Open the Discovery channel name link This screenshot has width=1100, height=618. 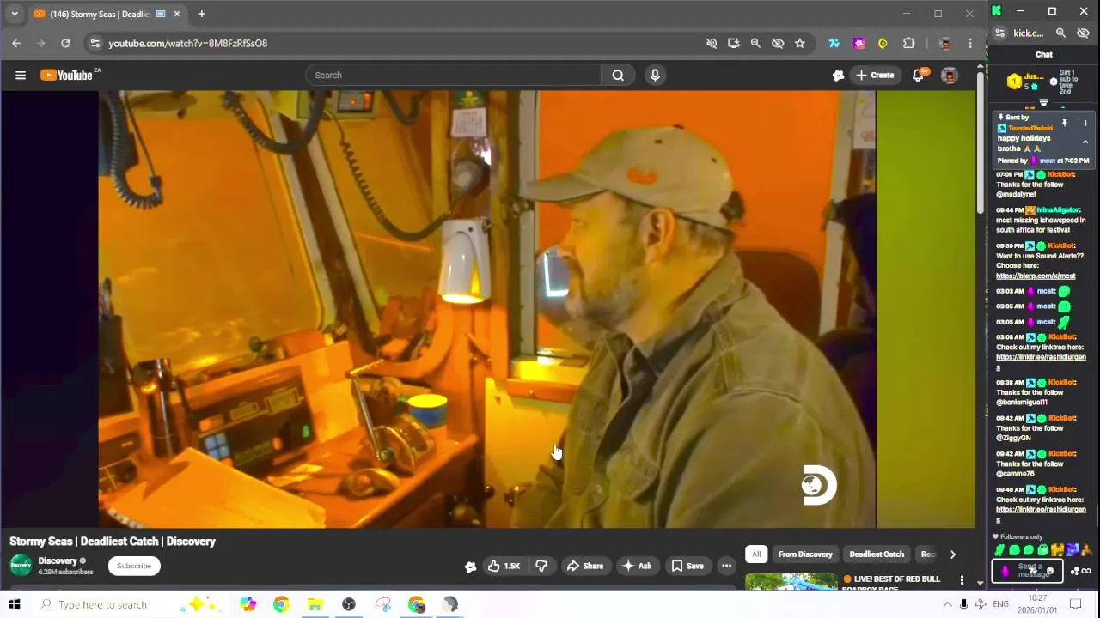(58, 560)
